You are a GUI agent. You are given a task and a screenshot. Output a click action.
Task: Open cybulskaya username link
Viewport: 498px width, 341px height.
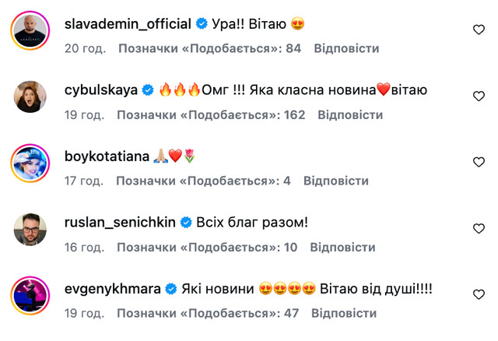click(x=100, y=90)
